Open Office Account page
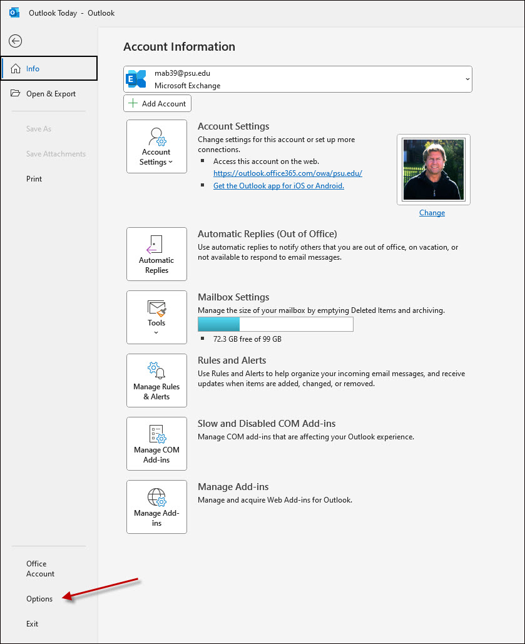The height and width of the screenshot is (644, 525). 40,569
